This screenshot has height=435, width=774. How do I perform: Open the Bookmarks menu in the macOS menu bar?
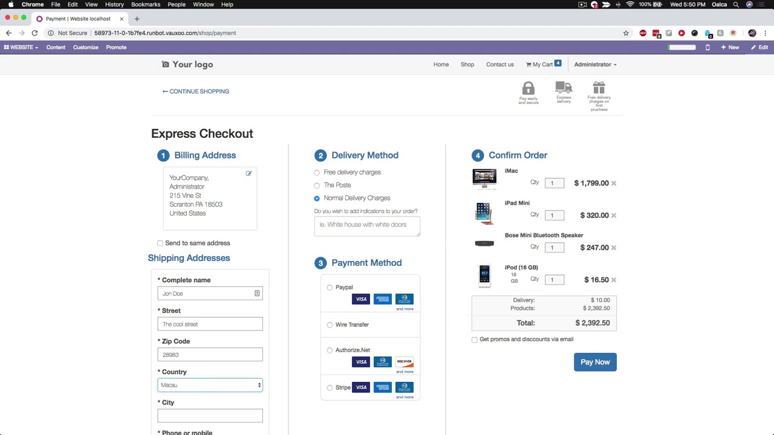tap(146, 4)
